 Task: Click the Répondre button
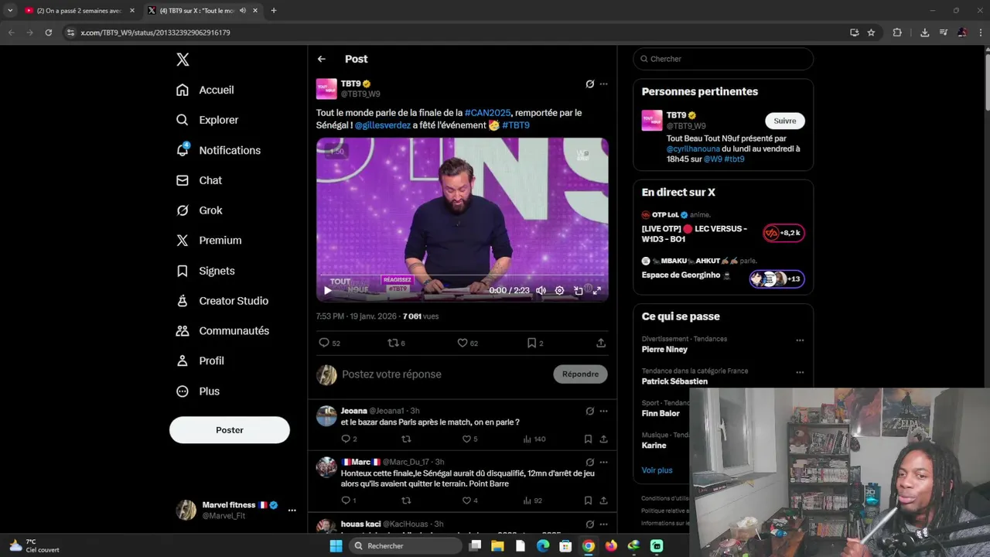tap(581, 374)
